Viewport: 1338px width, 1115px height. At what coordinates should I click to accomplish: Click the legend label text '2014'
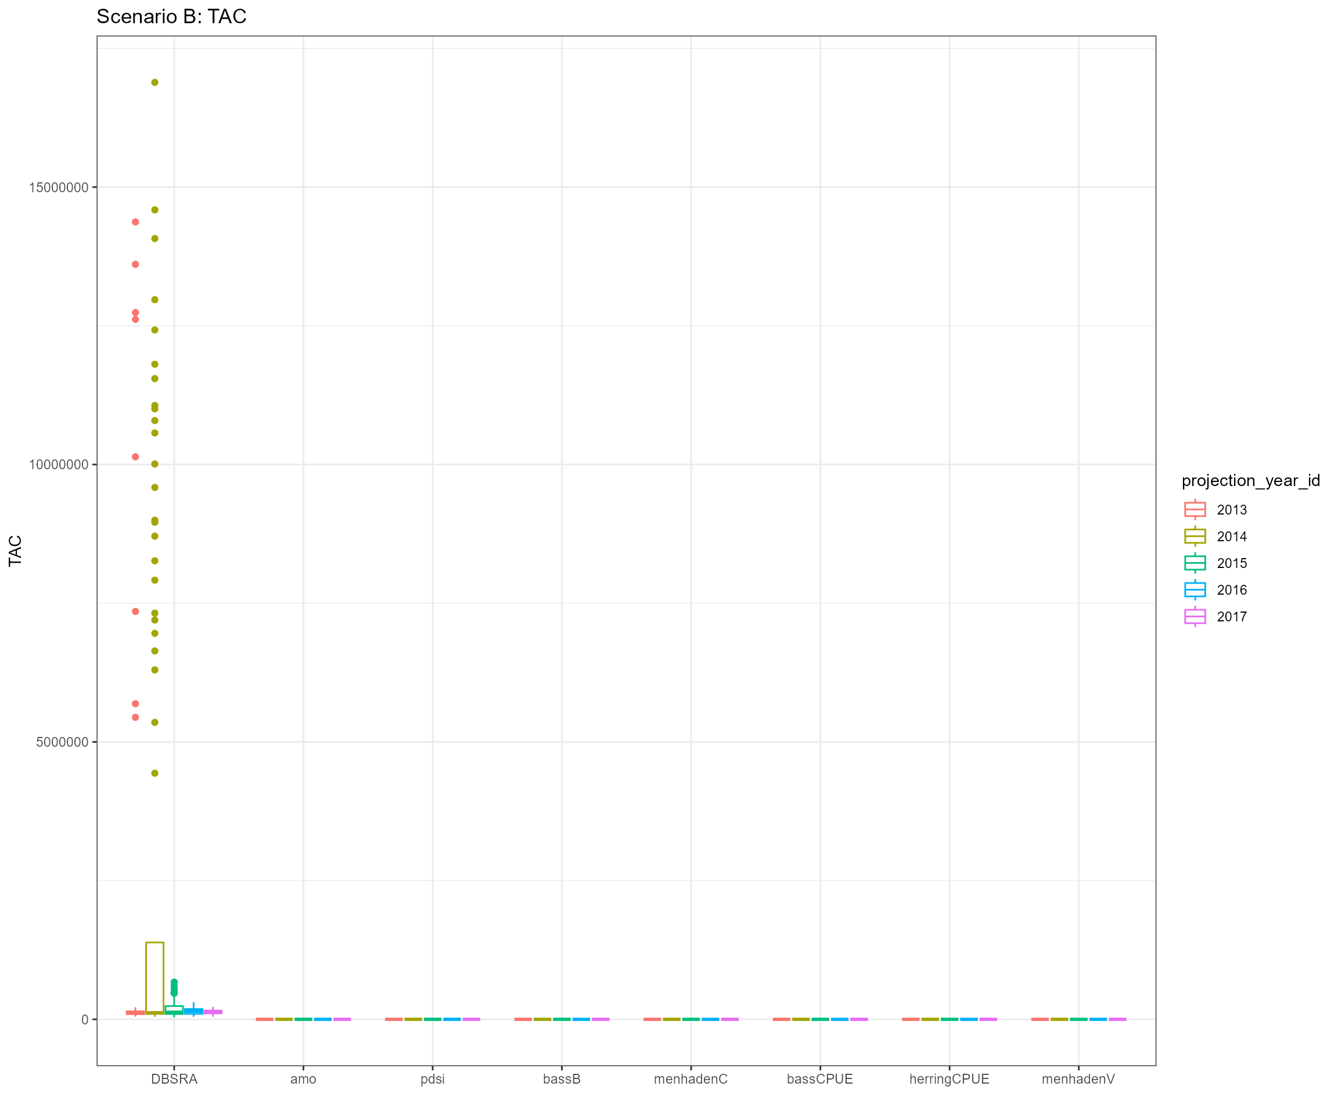(1232, 537)
